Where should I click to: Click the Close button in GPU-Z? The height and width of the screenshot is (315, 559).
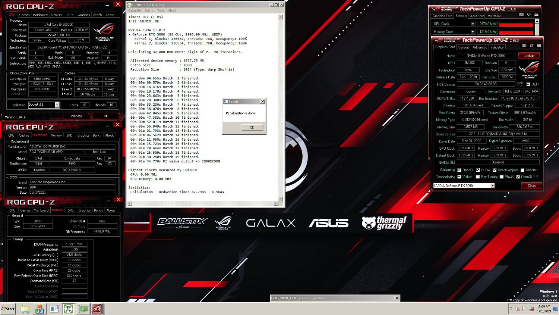tap(531, 185)
